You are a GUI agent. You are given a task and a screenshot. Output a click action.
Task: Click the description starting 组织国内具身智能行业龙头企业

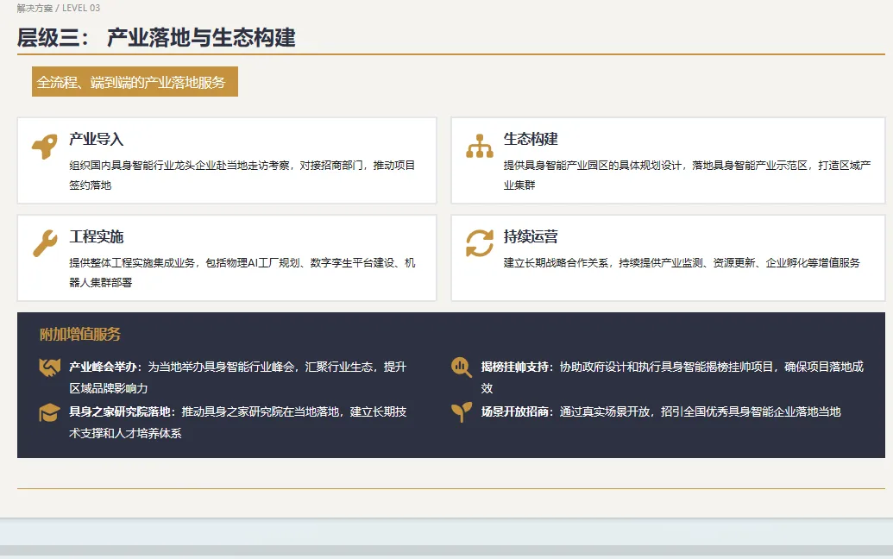(x=242, y=175)
